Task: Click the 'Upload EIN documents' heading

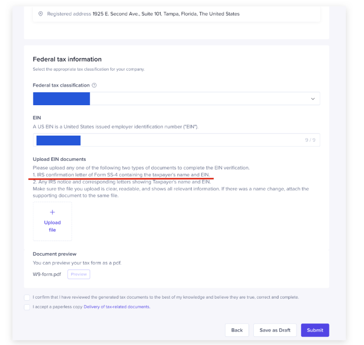Action: click(59, 159)
